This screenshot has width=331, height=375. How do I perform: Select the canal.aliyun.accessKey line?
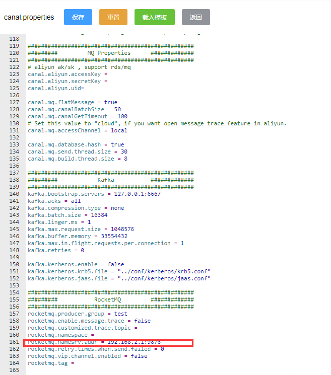point(68,74)
